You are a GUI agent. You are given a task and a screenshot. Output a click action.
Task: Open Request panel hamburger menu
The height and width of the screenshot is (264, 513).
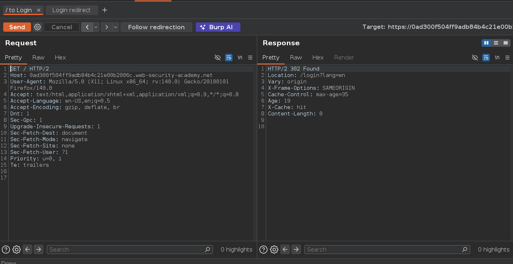[250, 57]
